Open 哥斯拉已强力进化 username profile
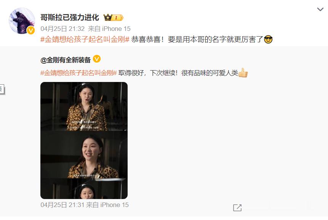 (x=70, y=18)
